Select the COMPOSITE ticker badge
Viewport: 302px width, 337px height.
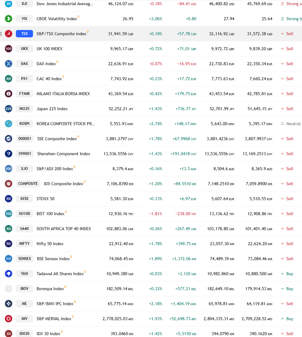[28, 184]
